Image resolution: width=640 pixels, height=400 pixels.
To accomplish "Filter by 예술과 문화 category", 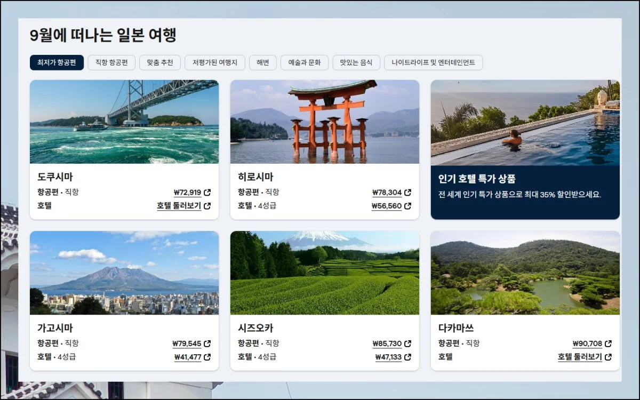I will (305, 62).
